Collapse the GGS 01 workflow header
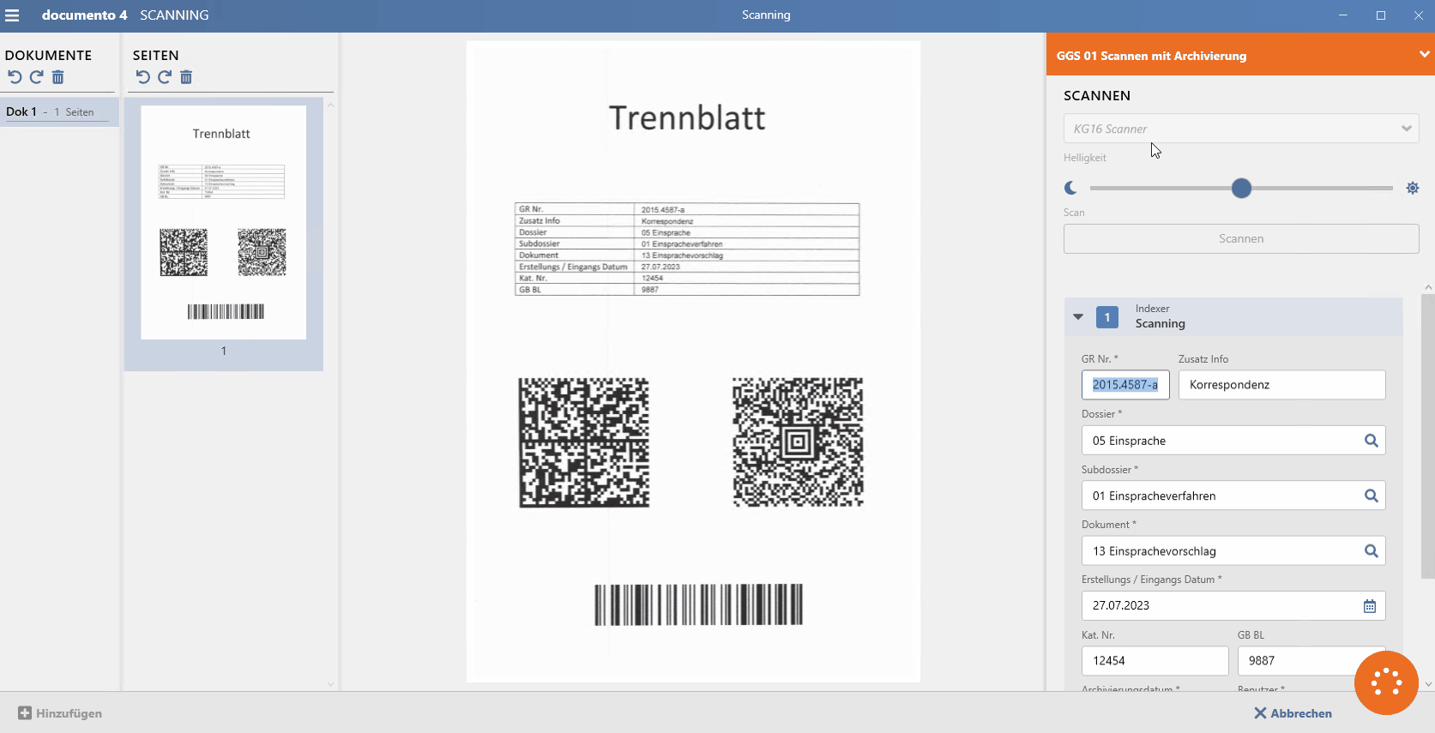Screen dimensions: 1435x733 pyautogui.click(x=1424, y=54)
